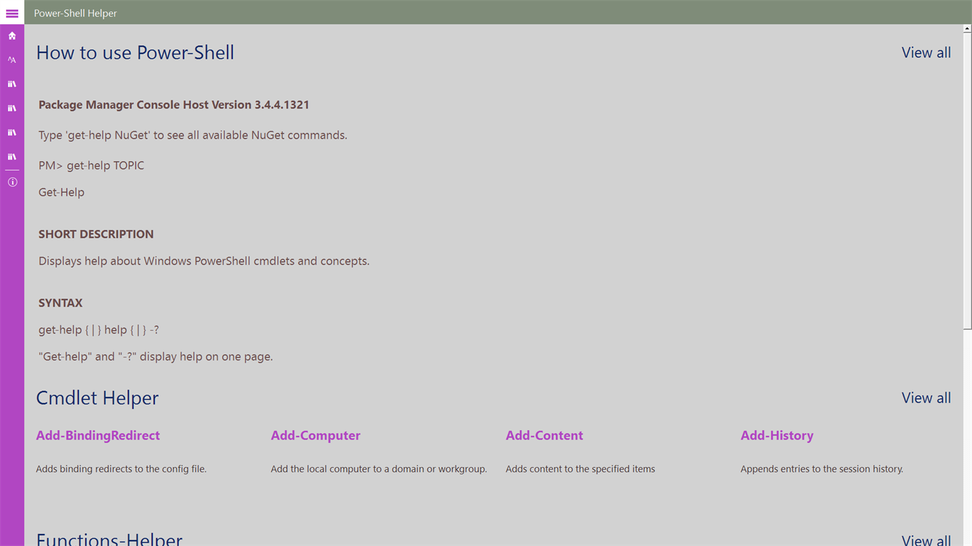This screenshot has height=546, width=972.
Task: Select the second library icon in sidebar
Action: (12, 109)
